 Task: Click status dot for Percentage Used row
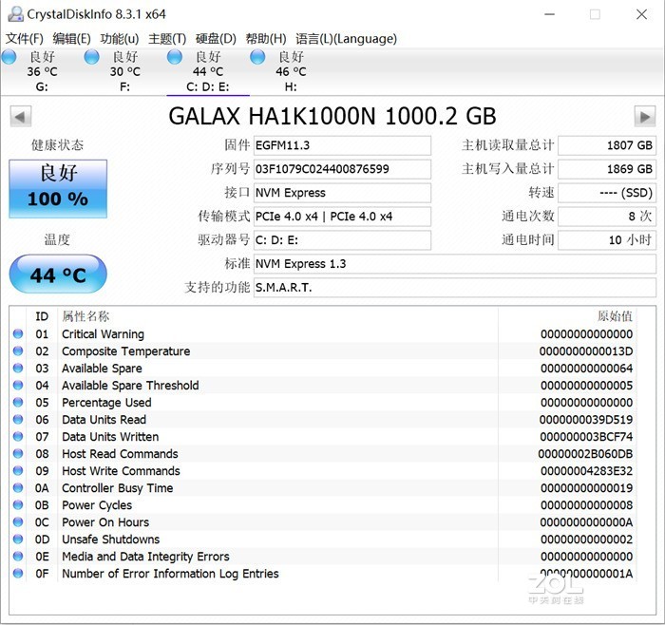[x=18, y=402]
